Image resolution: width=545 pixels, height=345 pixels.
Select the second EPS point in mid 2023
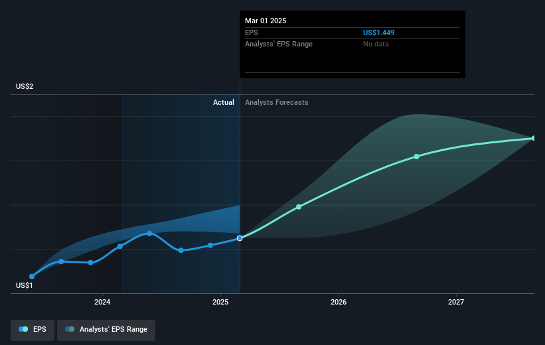61,261
